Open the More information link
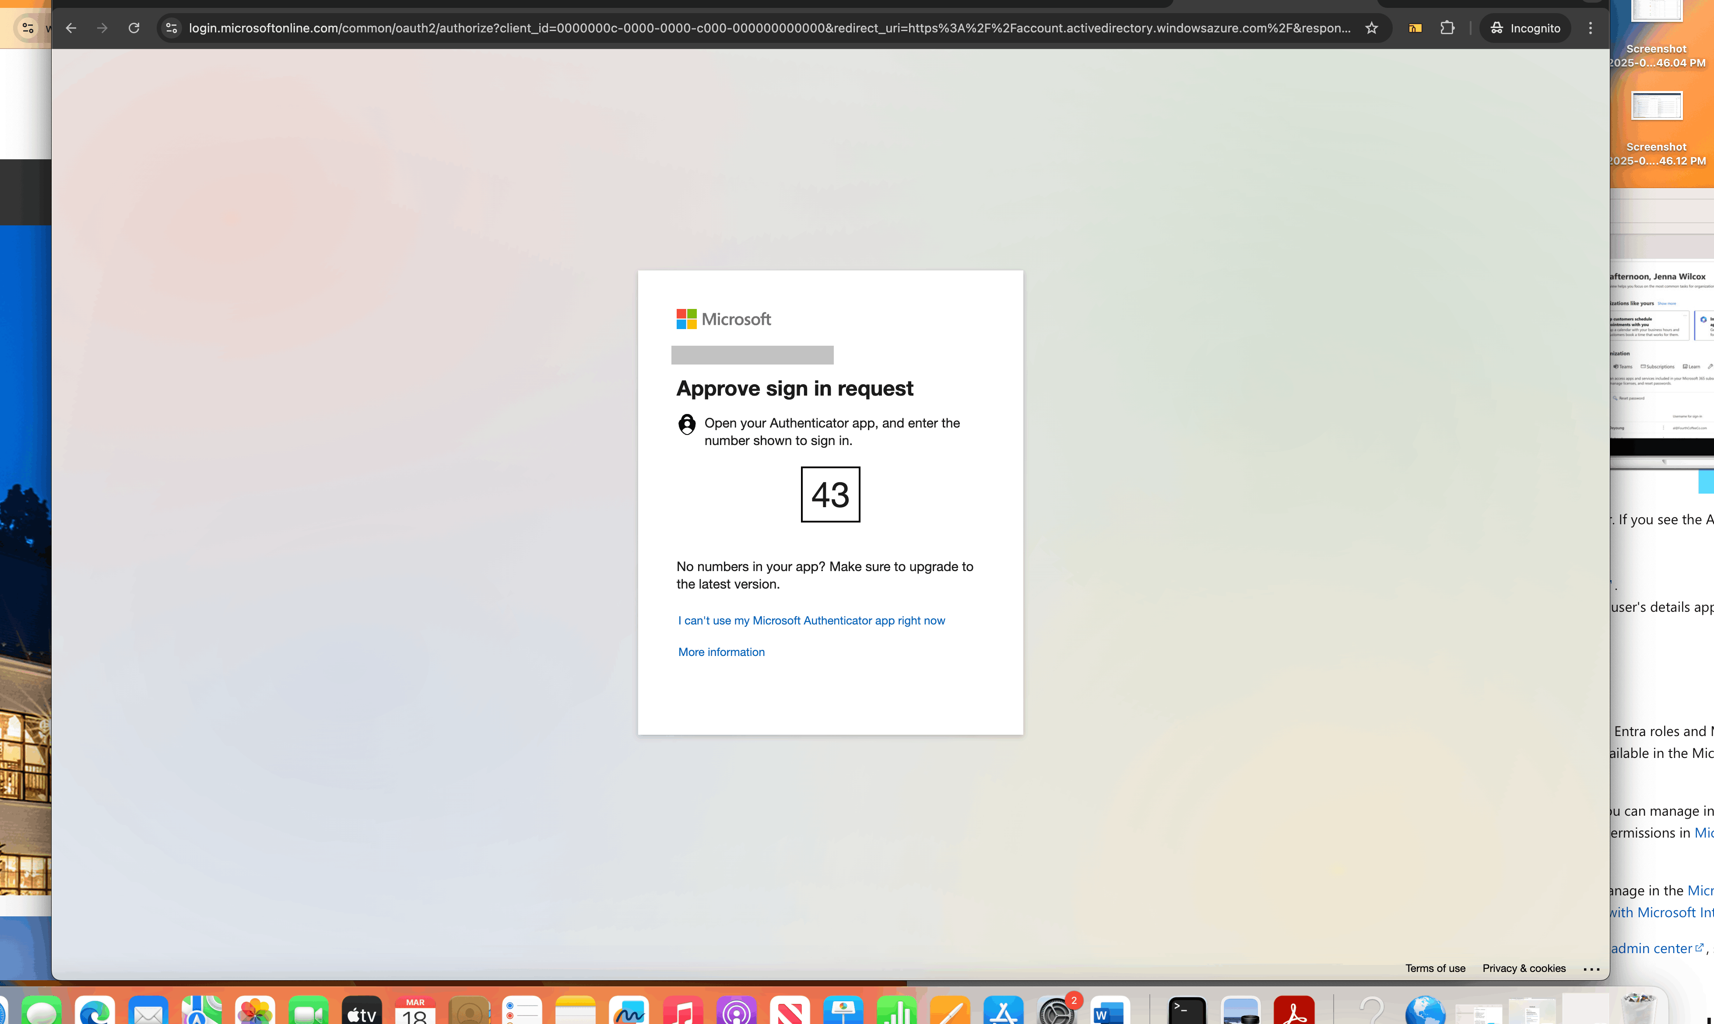 721,652
